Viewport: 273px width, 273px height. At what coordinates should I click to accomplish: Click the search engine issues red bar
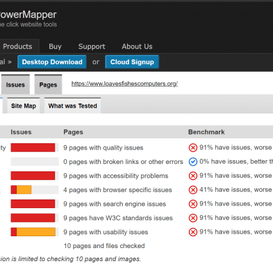tap(33, 204)
